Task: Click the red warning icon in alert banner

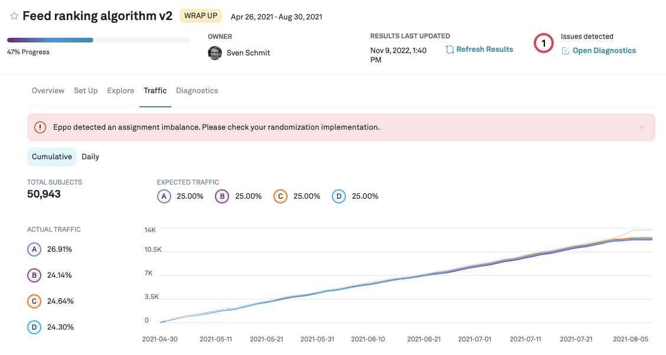Action: (x=40, y=127)
